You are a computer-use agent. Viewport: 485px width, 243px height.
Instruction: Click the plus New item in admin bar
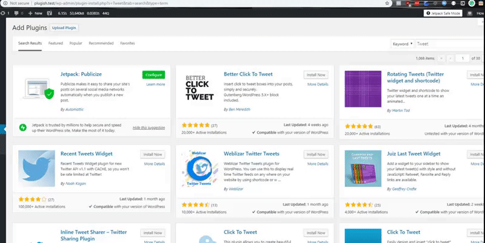pos(35,13)
